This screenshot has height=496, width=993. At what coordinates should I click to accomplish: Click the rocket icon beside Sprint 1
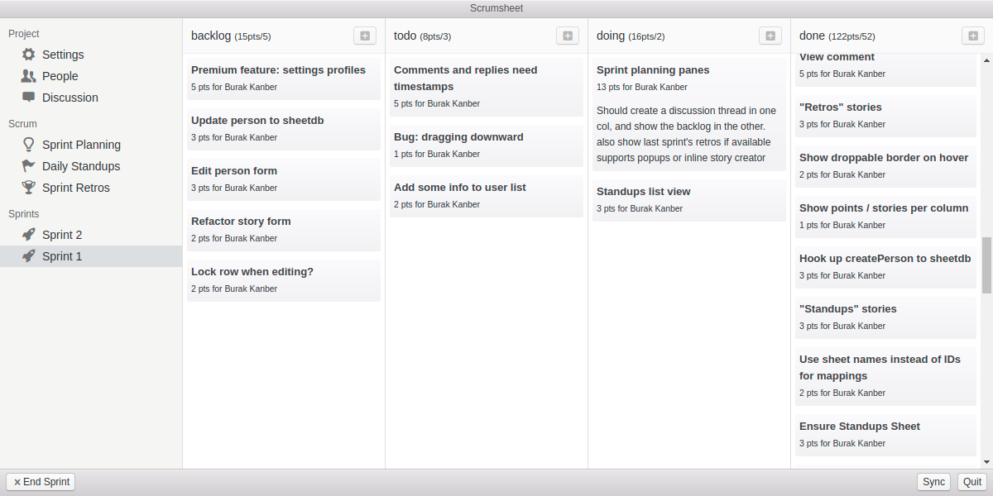point(27,255)
